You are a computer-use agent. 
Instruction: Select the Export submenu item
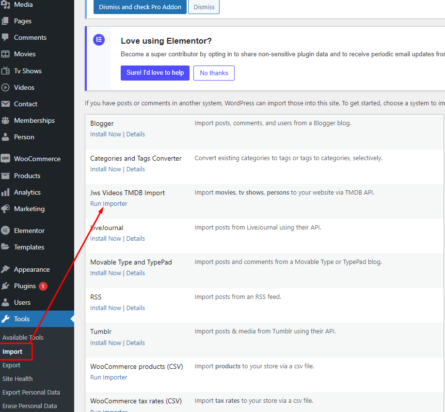[11, 365]
